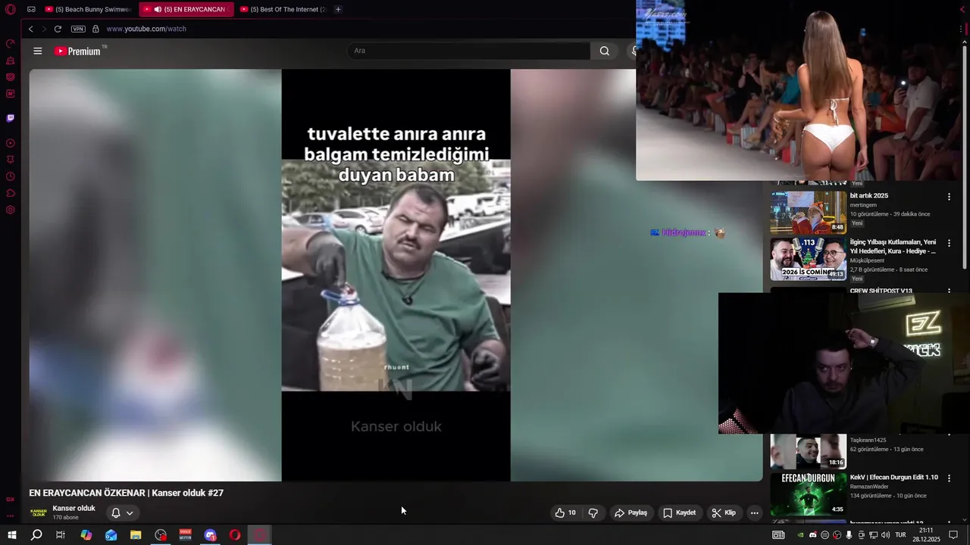
Task: Save video using Kaydet button
Action: [679, 512]
